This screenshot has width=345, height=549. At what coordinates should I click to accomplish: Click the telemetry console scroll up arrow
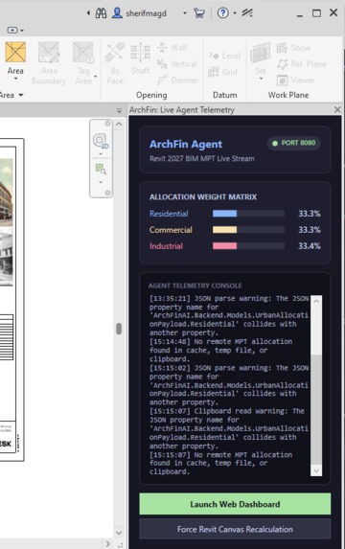click(x=316, y=301)
